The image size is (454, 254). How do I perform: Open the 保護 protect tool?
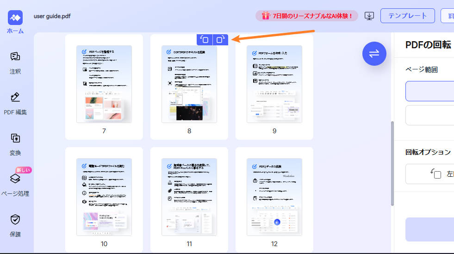15,226
